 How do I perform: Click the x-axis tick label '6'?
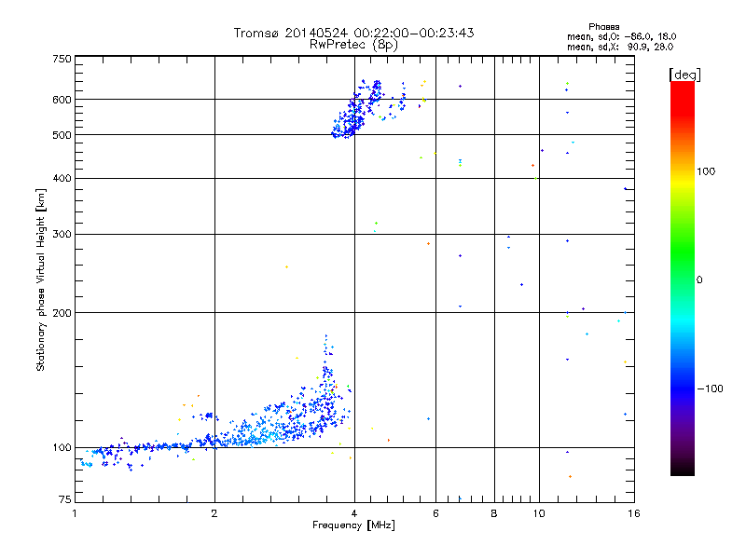tap(435, 513)
